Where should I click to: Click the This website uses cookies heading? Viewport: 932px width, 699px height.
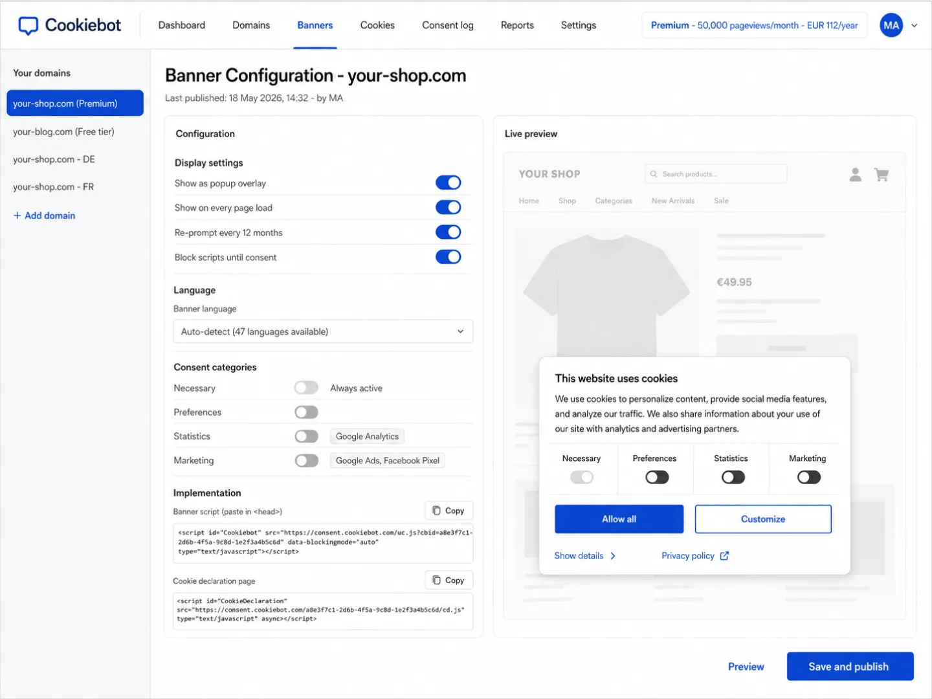tap(616, 379)
